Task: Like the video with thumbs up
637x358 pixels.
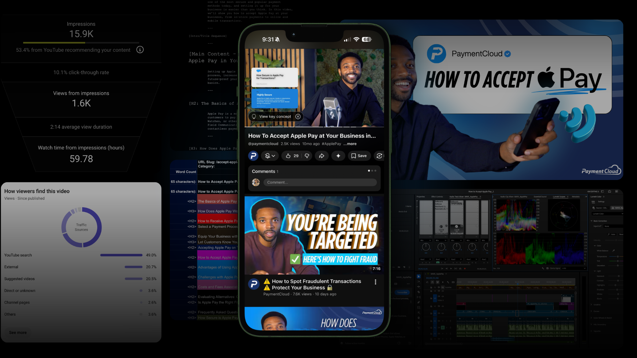Action: point(288,156)
